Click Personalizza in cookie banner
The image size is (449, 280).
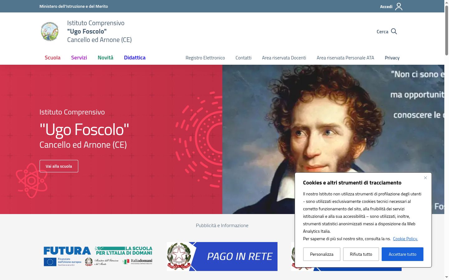[x=322, y=254]
